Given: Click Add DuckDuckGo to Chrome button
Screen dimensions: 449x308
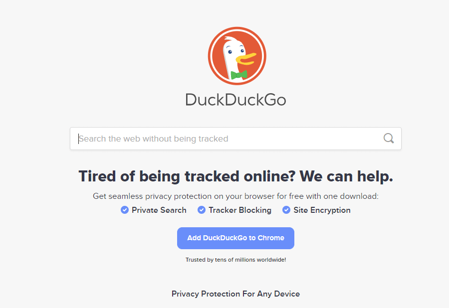Looking at the screenshot, I should click(235, 238).
